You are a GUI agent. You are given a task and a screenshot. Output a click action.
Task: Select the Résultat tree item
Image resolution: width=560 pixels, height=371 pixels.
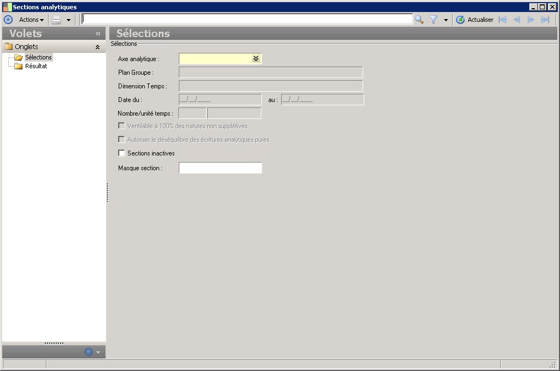(36, 66)
